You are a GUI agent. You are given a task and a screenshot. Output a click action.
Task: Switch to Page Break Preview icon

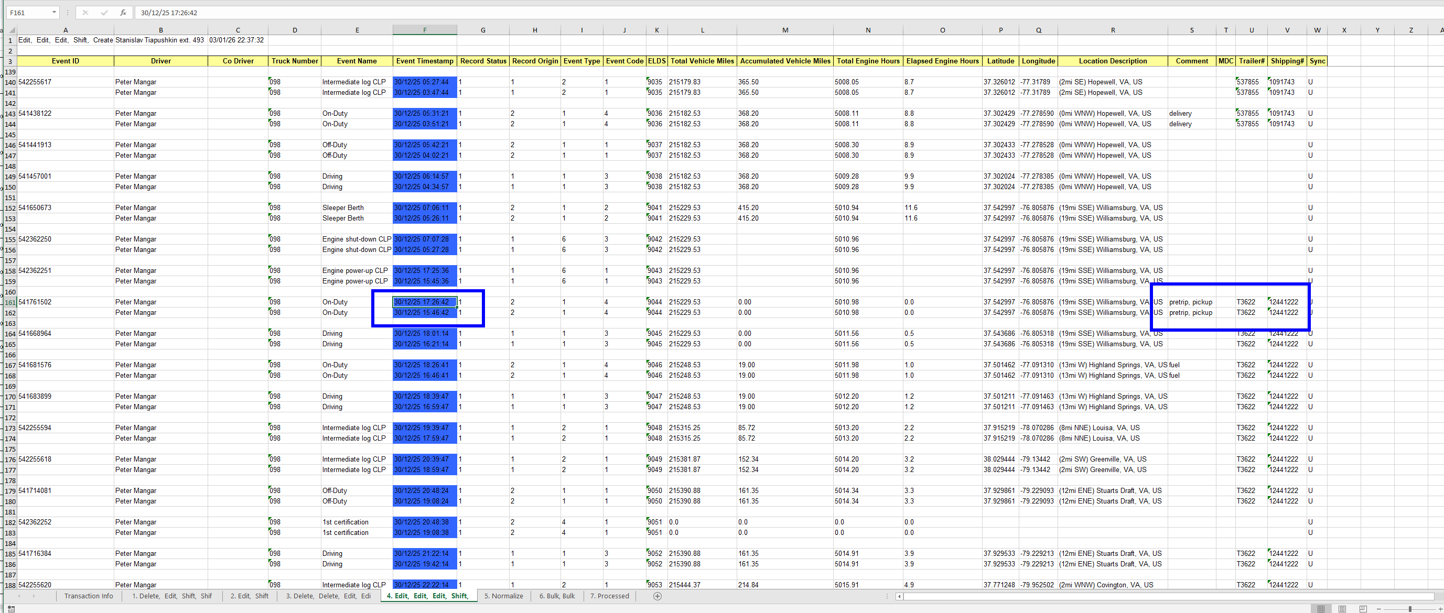[1363, 608]
